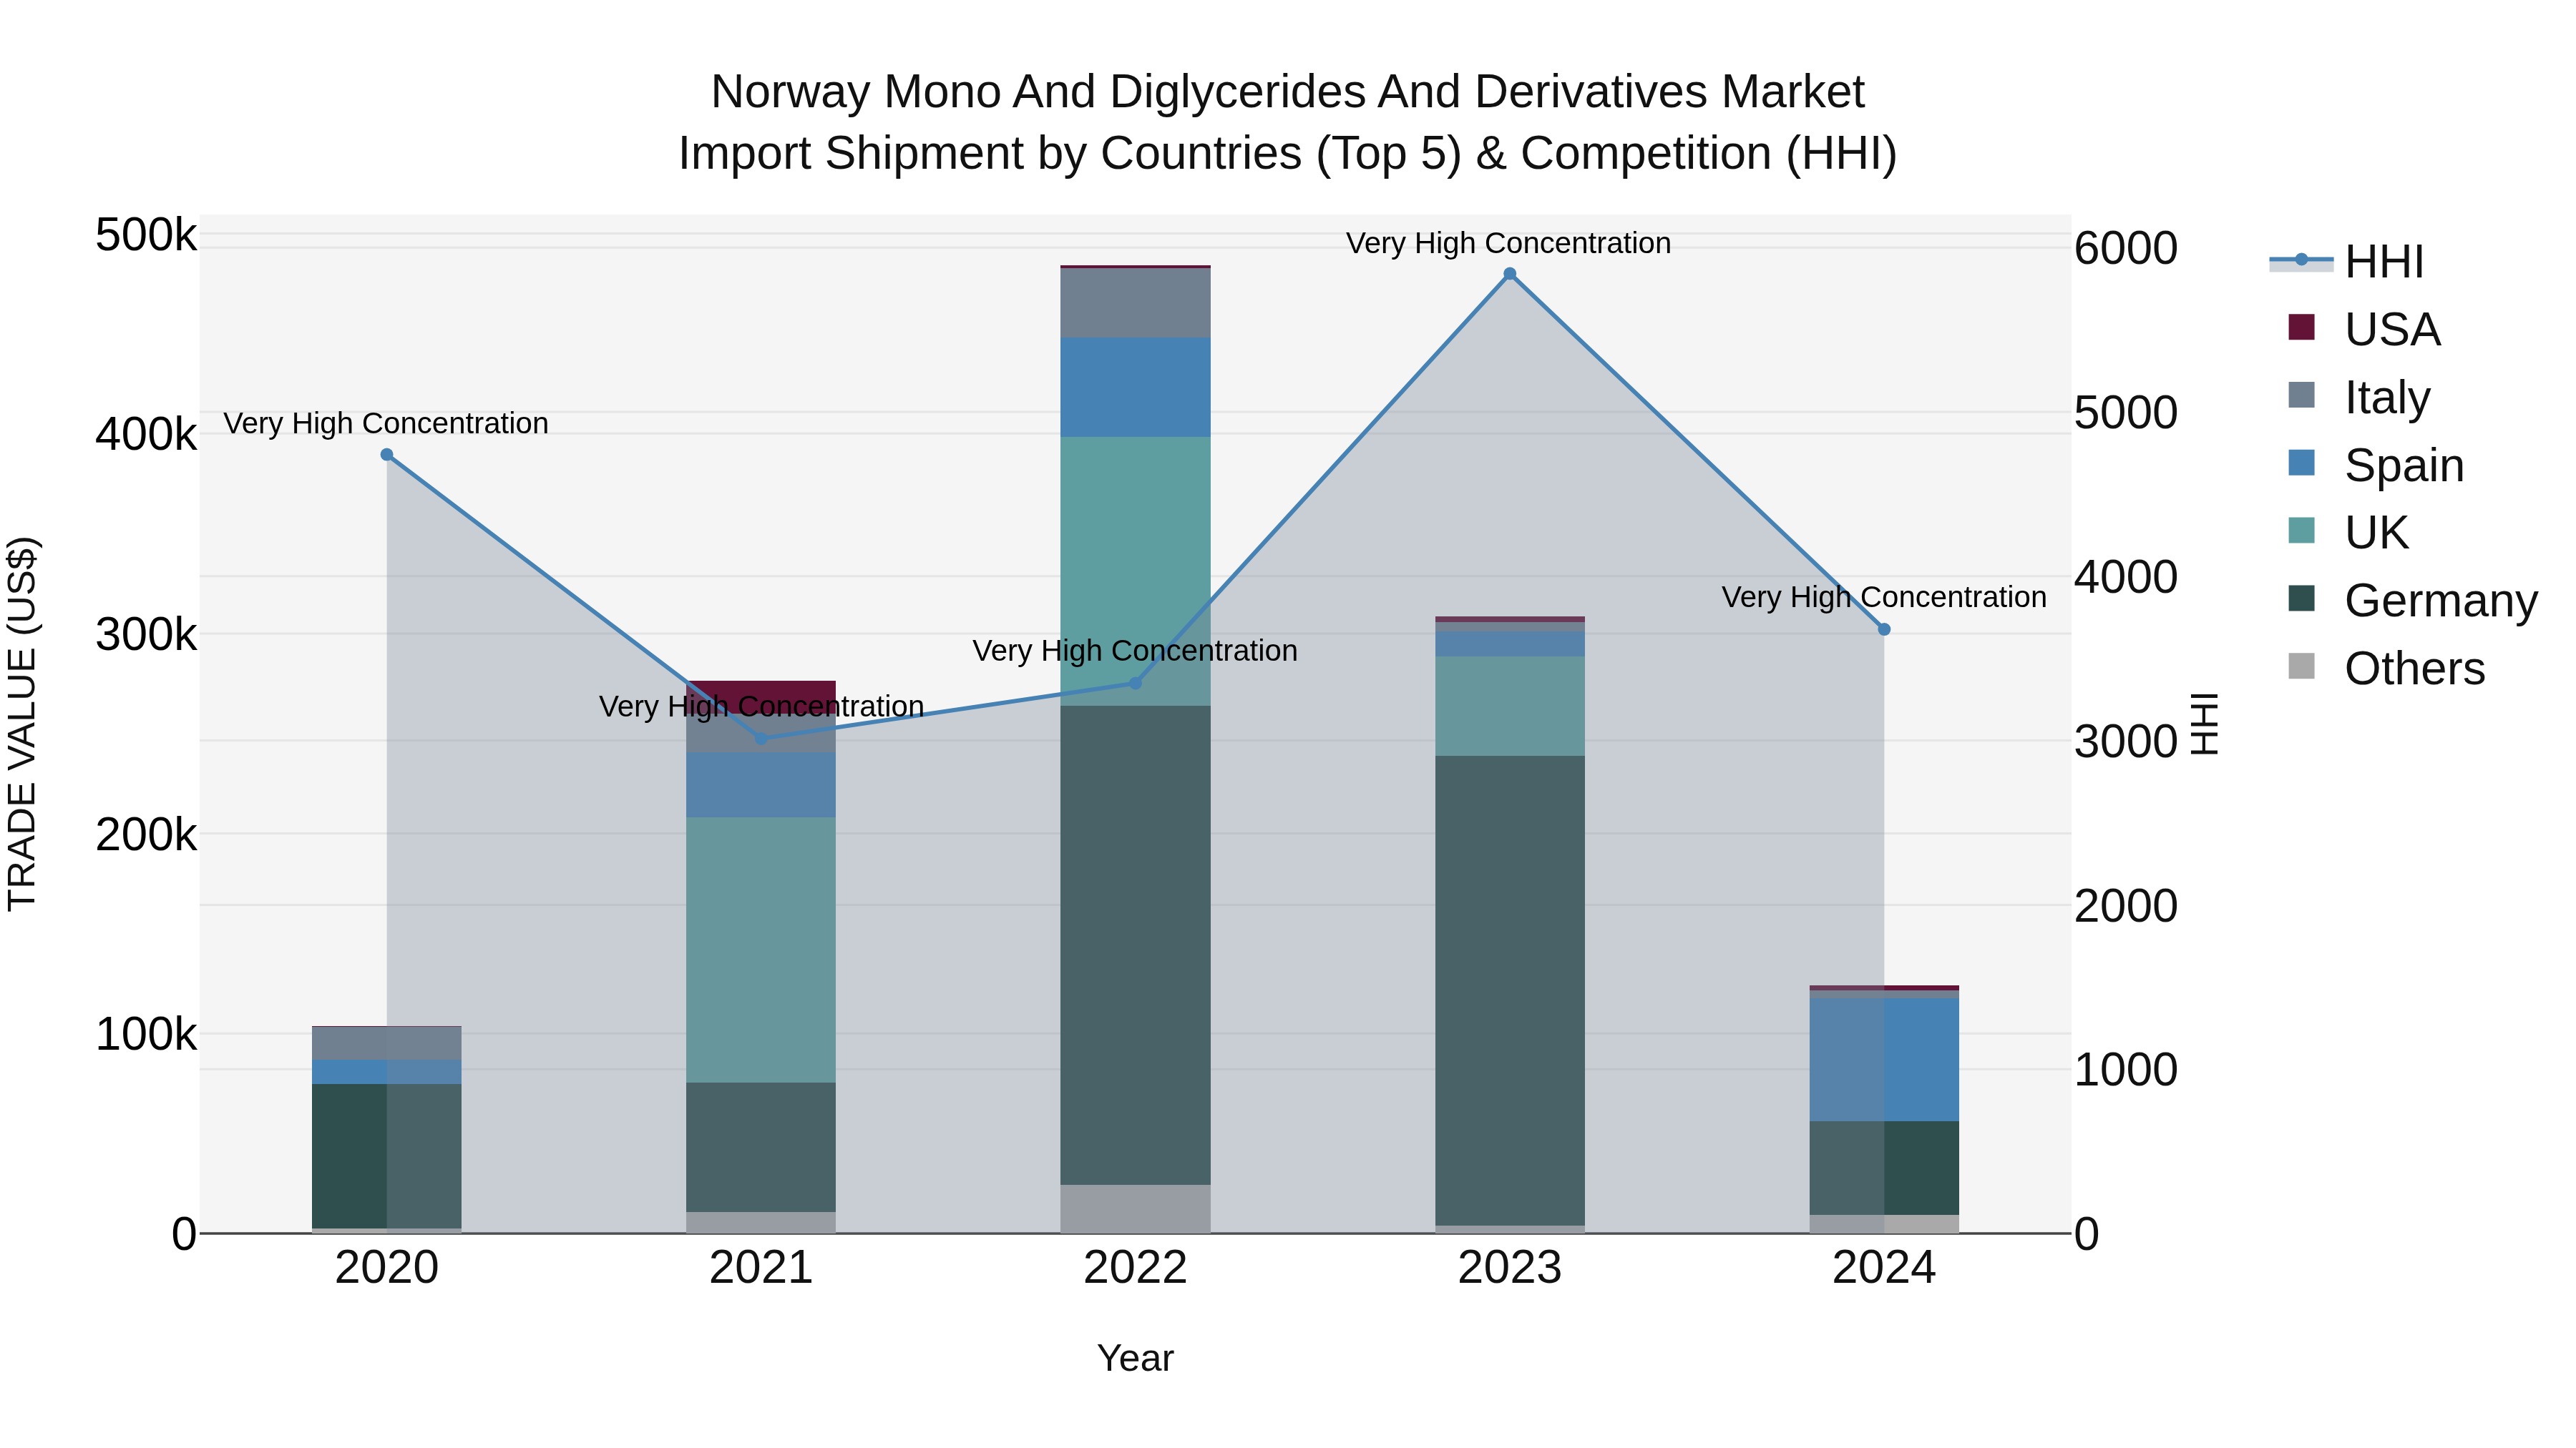Click the TRADE VALUE (US$) axis title
The height and width of the screenshot is (1448, 2576).
tap(22, 724)
